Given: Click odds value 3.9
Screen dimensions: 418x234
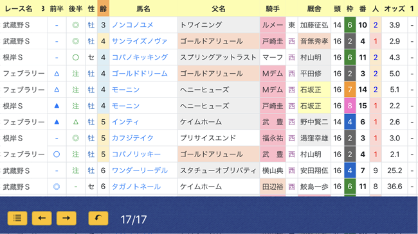Looking at the screenshot, I should tap(395, 25).
